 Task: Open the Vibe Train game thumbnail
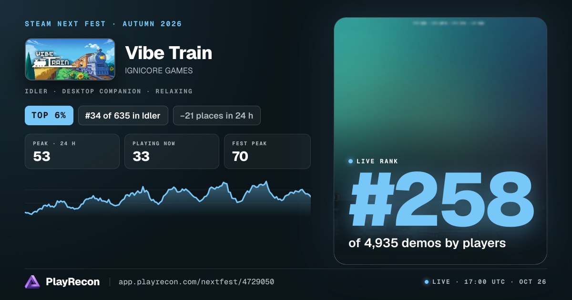coord(70,60)
